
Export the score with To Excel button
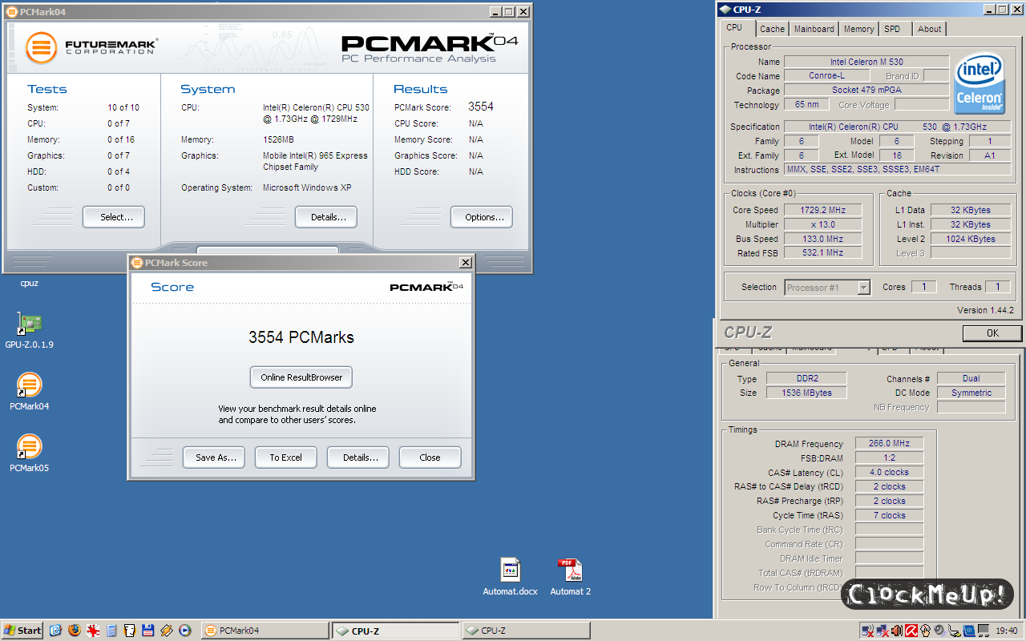(x=286, y=458)
